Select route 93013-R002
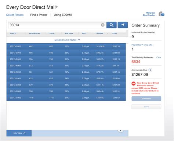Viewport: 174px width, 141px height. (x=66, y=72)
